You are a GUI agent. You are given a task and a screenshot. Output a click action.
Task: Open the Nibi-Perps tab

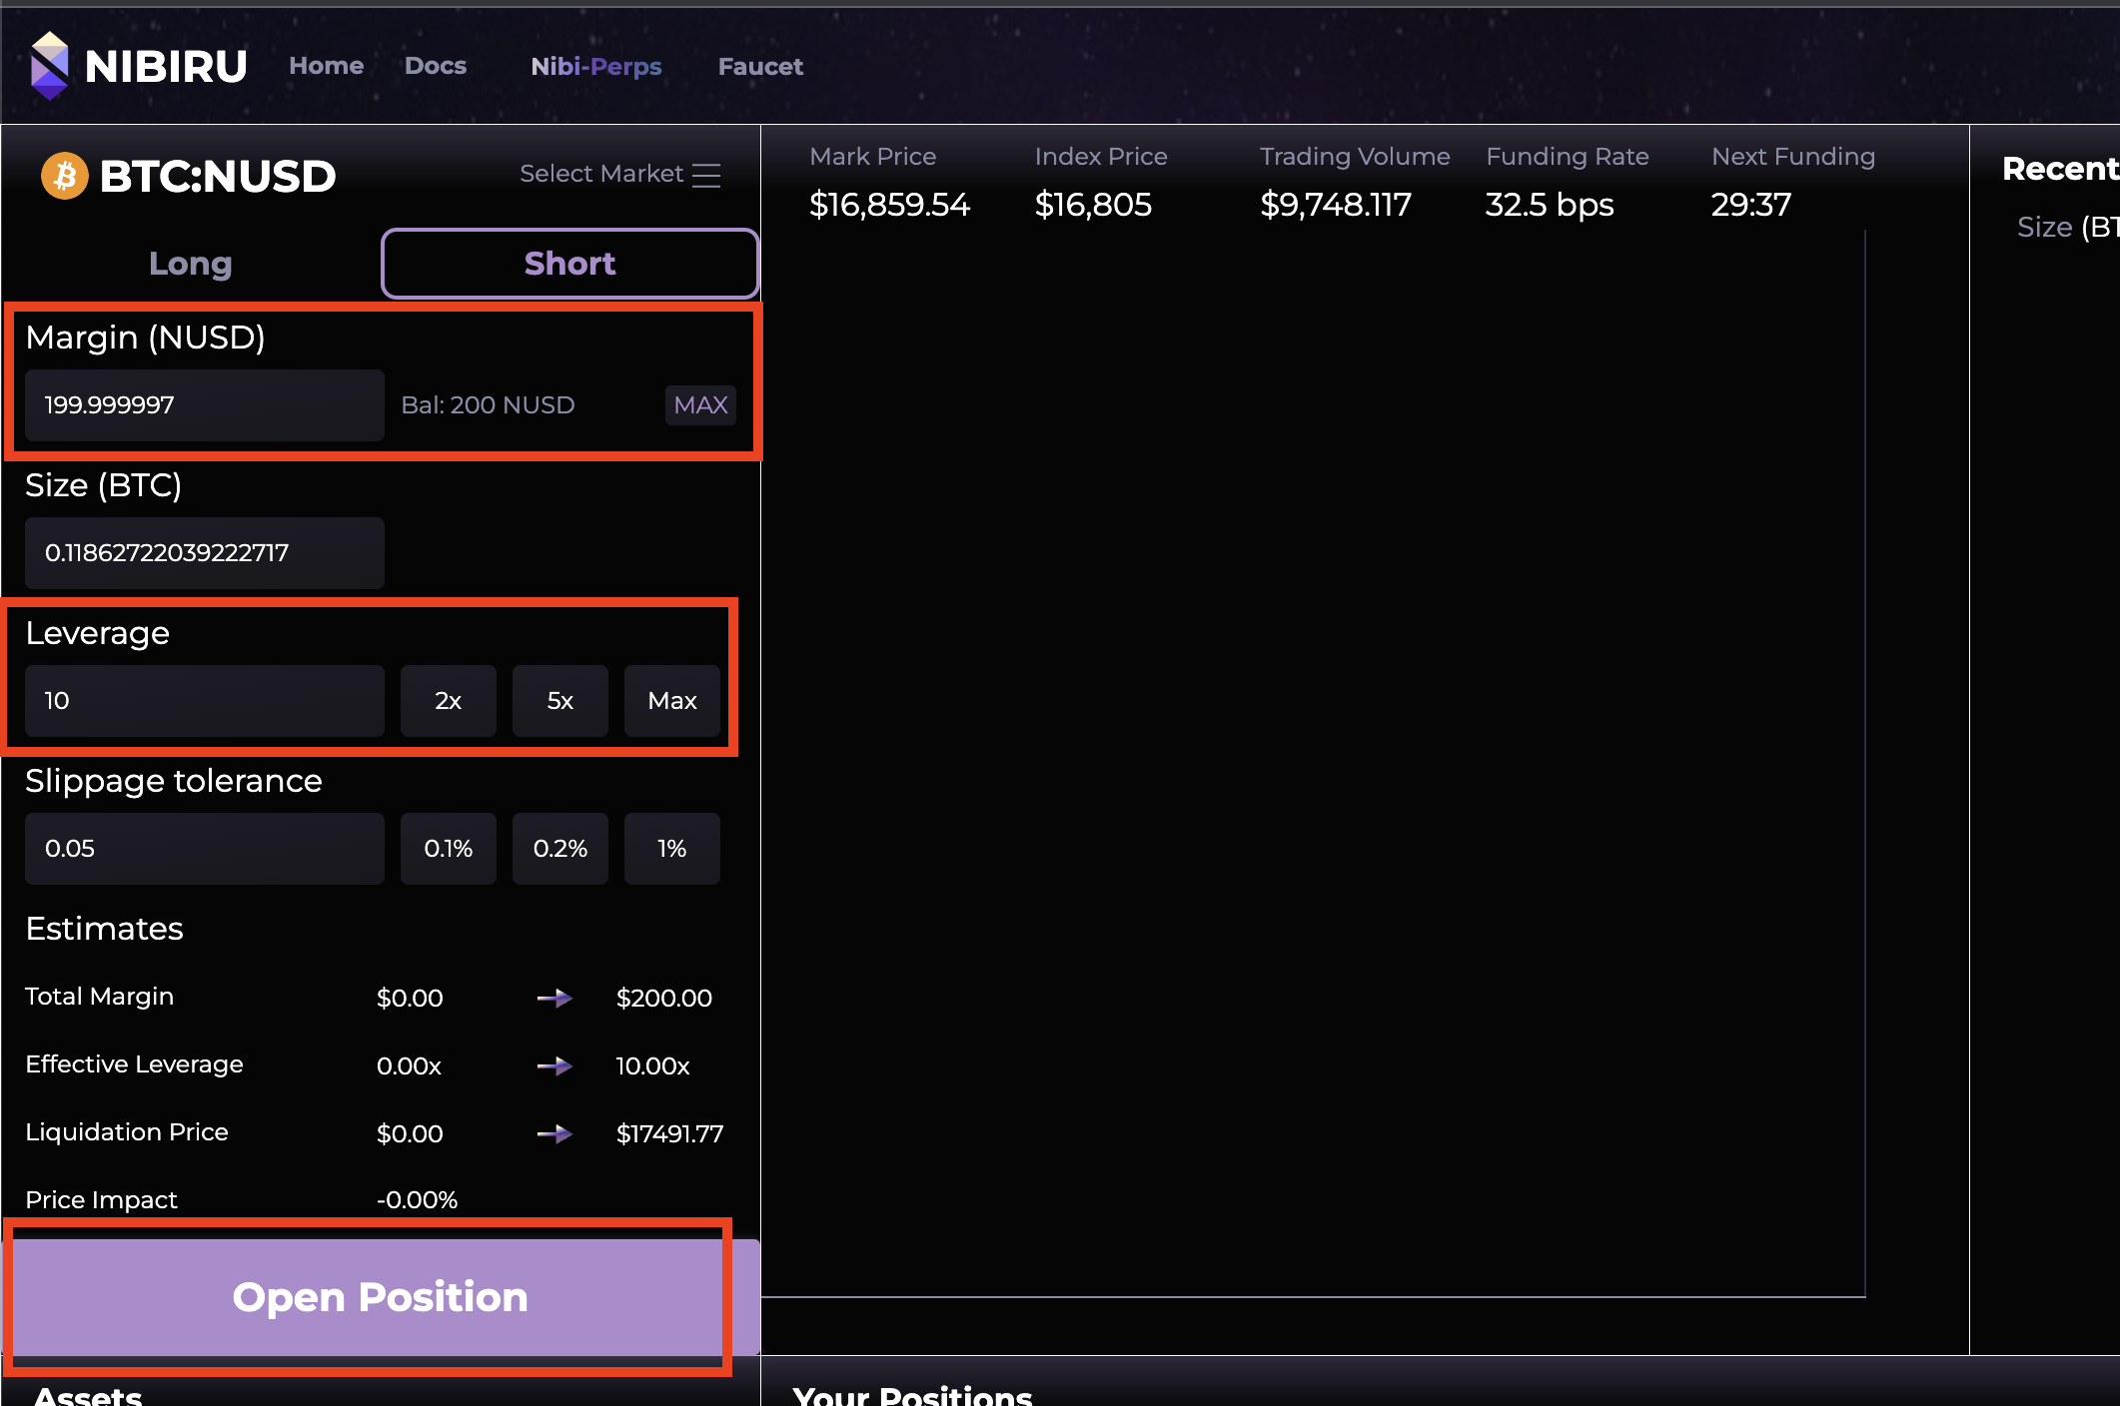tap(595, 67)
